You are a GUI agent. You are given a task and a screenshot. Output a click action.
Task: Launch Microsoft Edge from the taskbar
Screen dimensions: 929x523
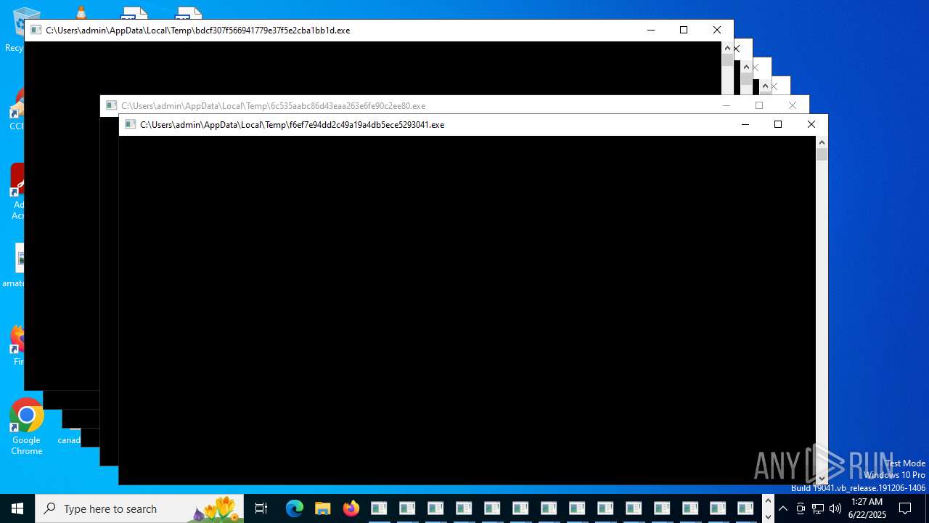294,508
